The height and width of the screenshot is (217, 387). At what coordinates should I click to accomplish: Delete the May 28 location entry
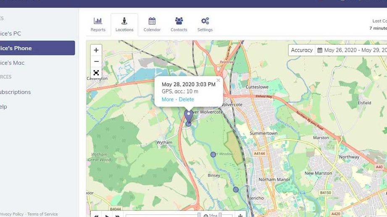coord(187,99)
